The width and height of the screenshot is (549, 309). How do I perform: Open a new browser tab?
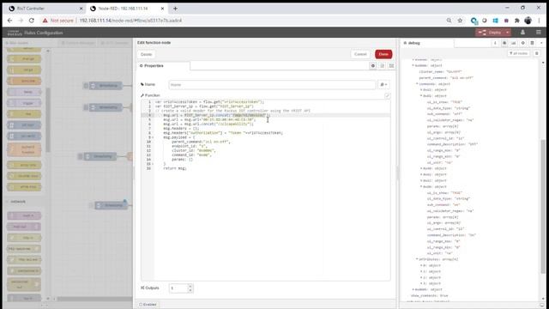coord(175,9)
